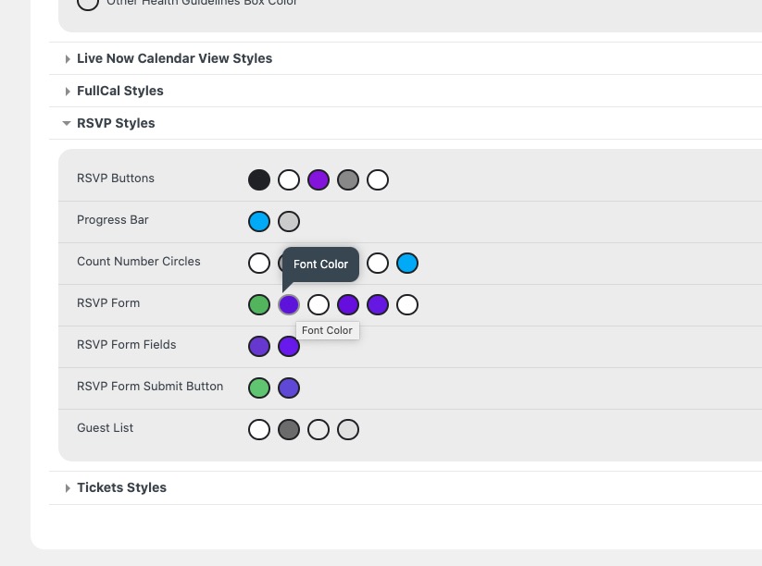The height and width of the screenshot is (566, 762).
Task: Select the purple RSVP Buttons color swatch
Action: pos(319,179)
